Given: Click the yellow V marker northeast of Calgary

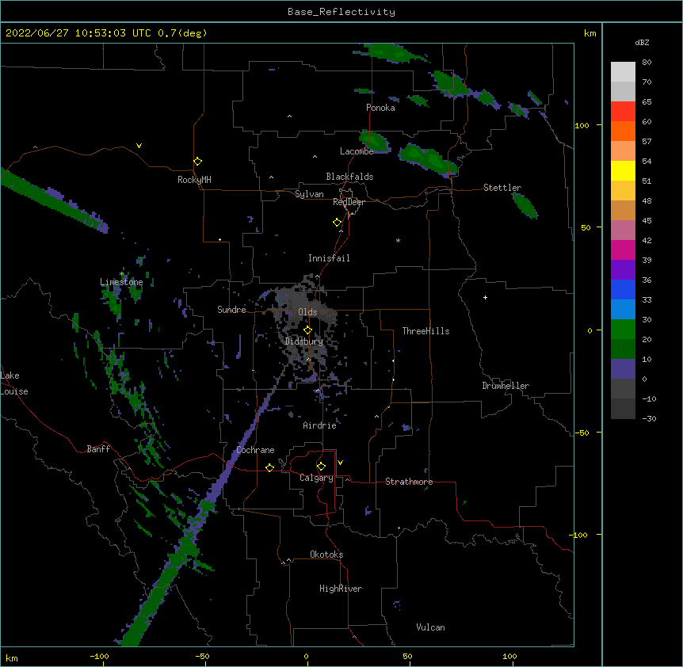Looking at the screenshot, I should 340,463.
